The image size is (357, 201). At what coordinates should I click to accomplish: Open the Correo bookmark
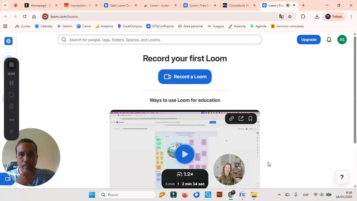23,26
